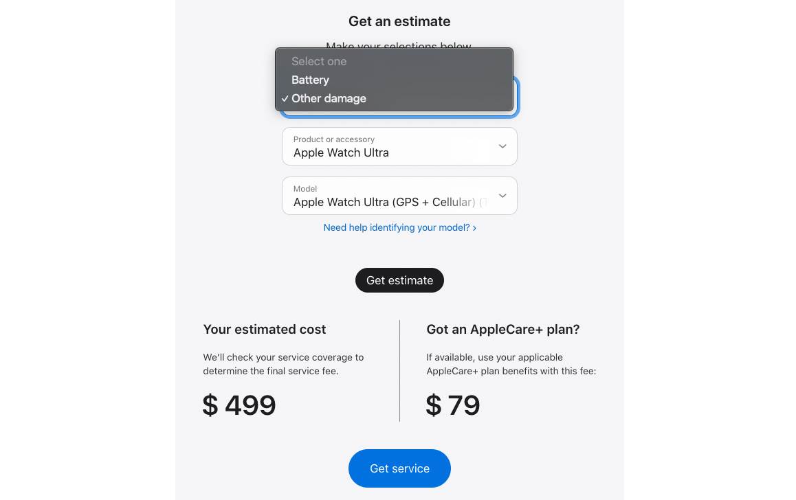Click the blue Get service button
This screenshot has width=796, height=500.
(x=399, y=468)
